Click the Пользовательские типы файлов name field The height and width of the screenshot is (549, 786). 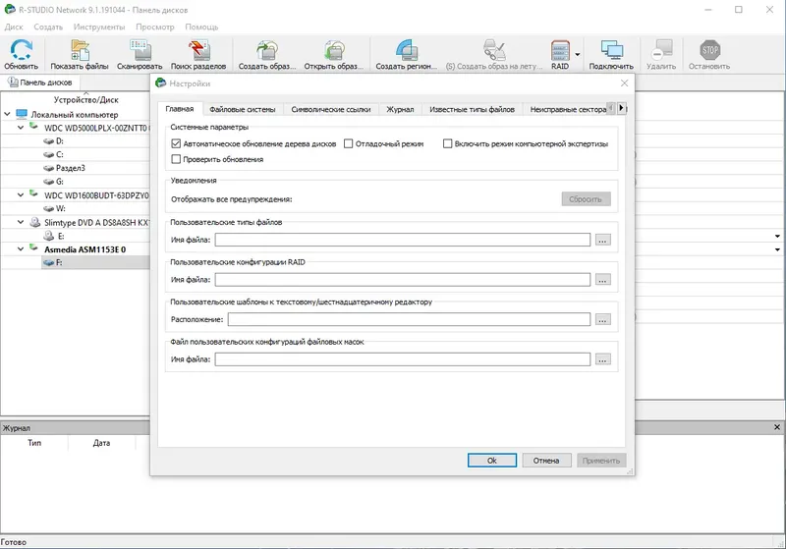[403, 240]
